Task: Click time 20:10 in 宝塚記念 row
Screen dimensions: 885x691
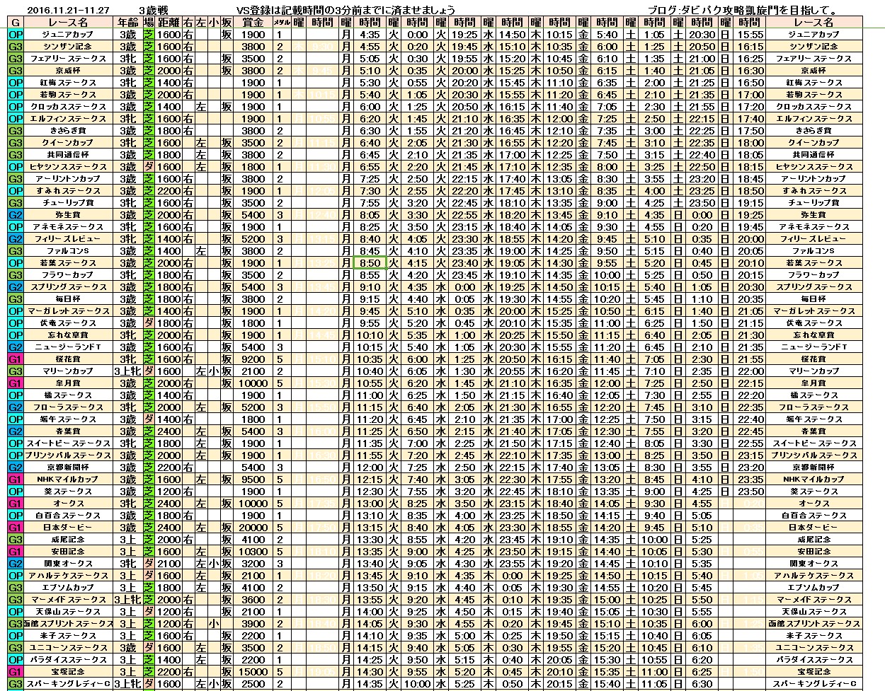Action: coord(559,672)
